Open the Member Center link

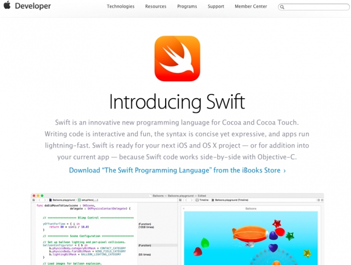[251, 6]
